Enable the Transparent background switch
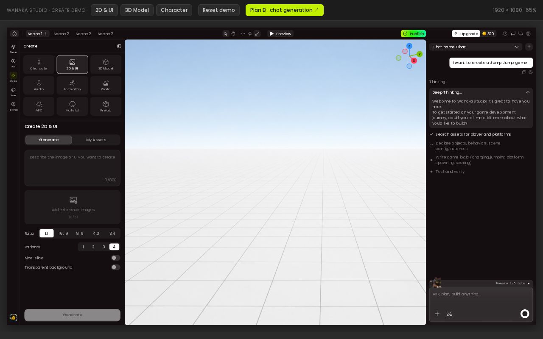This screenshot has height=339, width=543. pos(115,267)
